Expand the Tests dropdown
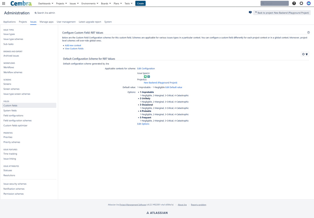 [128, 3]
